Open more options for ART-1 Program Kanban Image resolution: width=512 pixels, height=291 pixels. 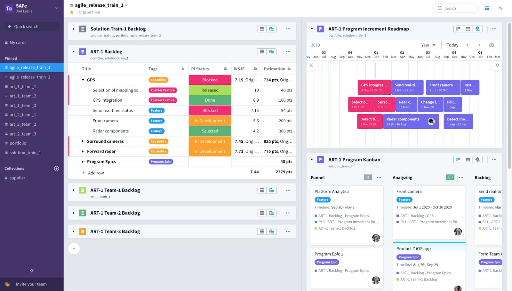coord(494,160)
